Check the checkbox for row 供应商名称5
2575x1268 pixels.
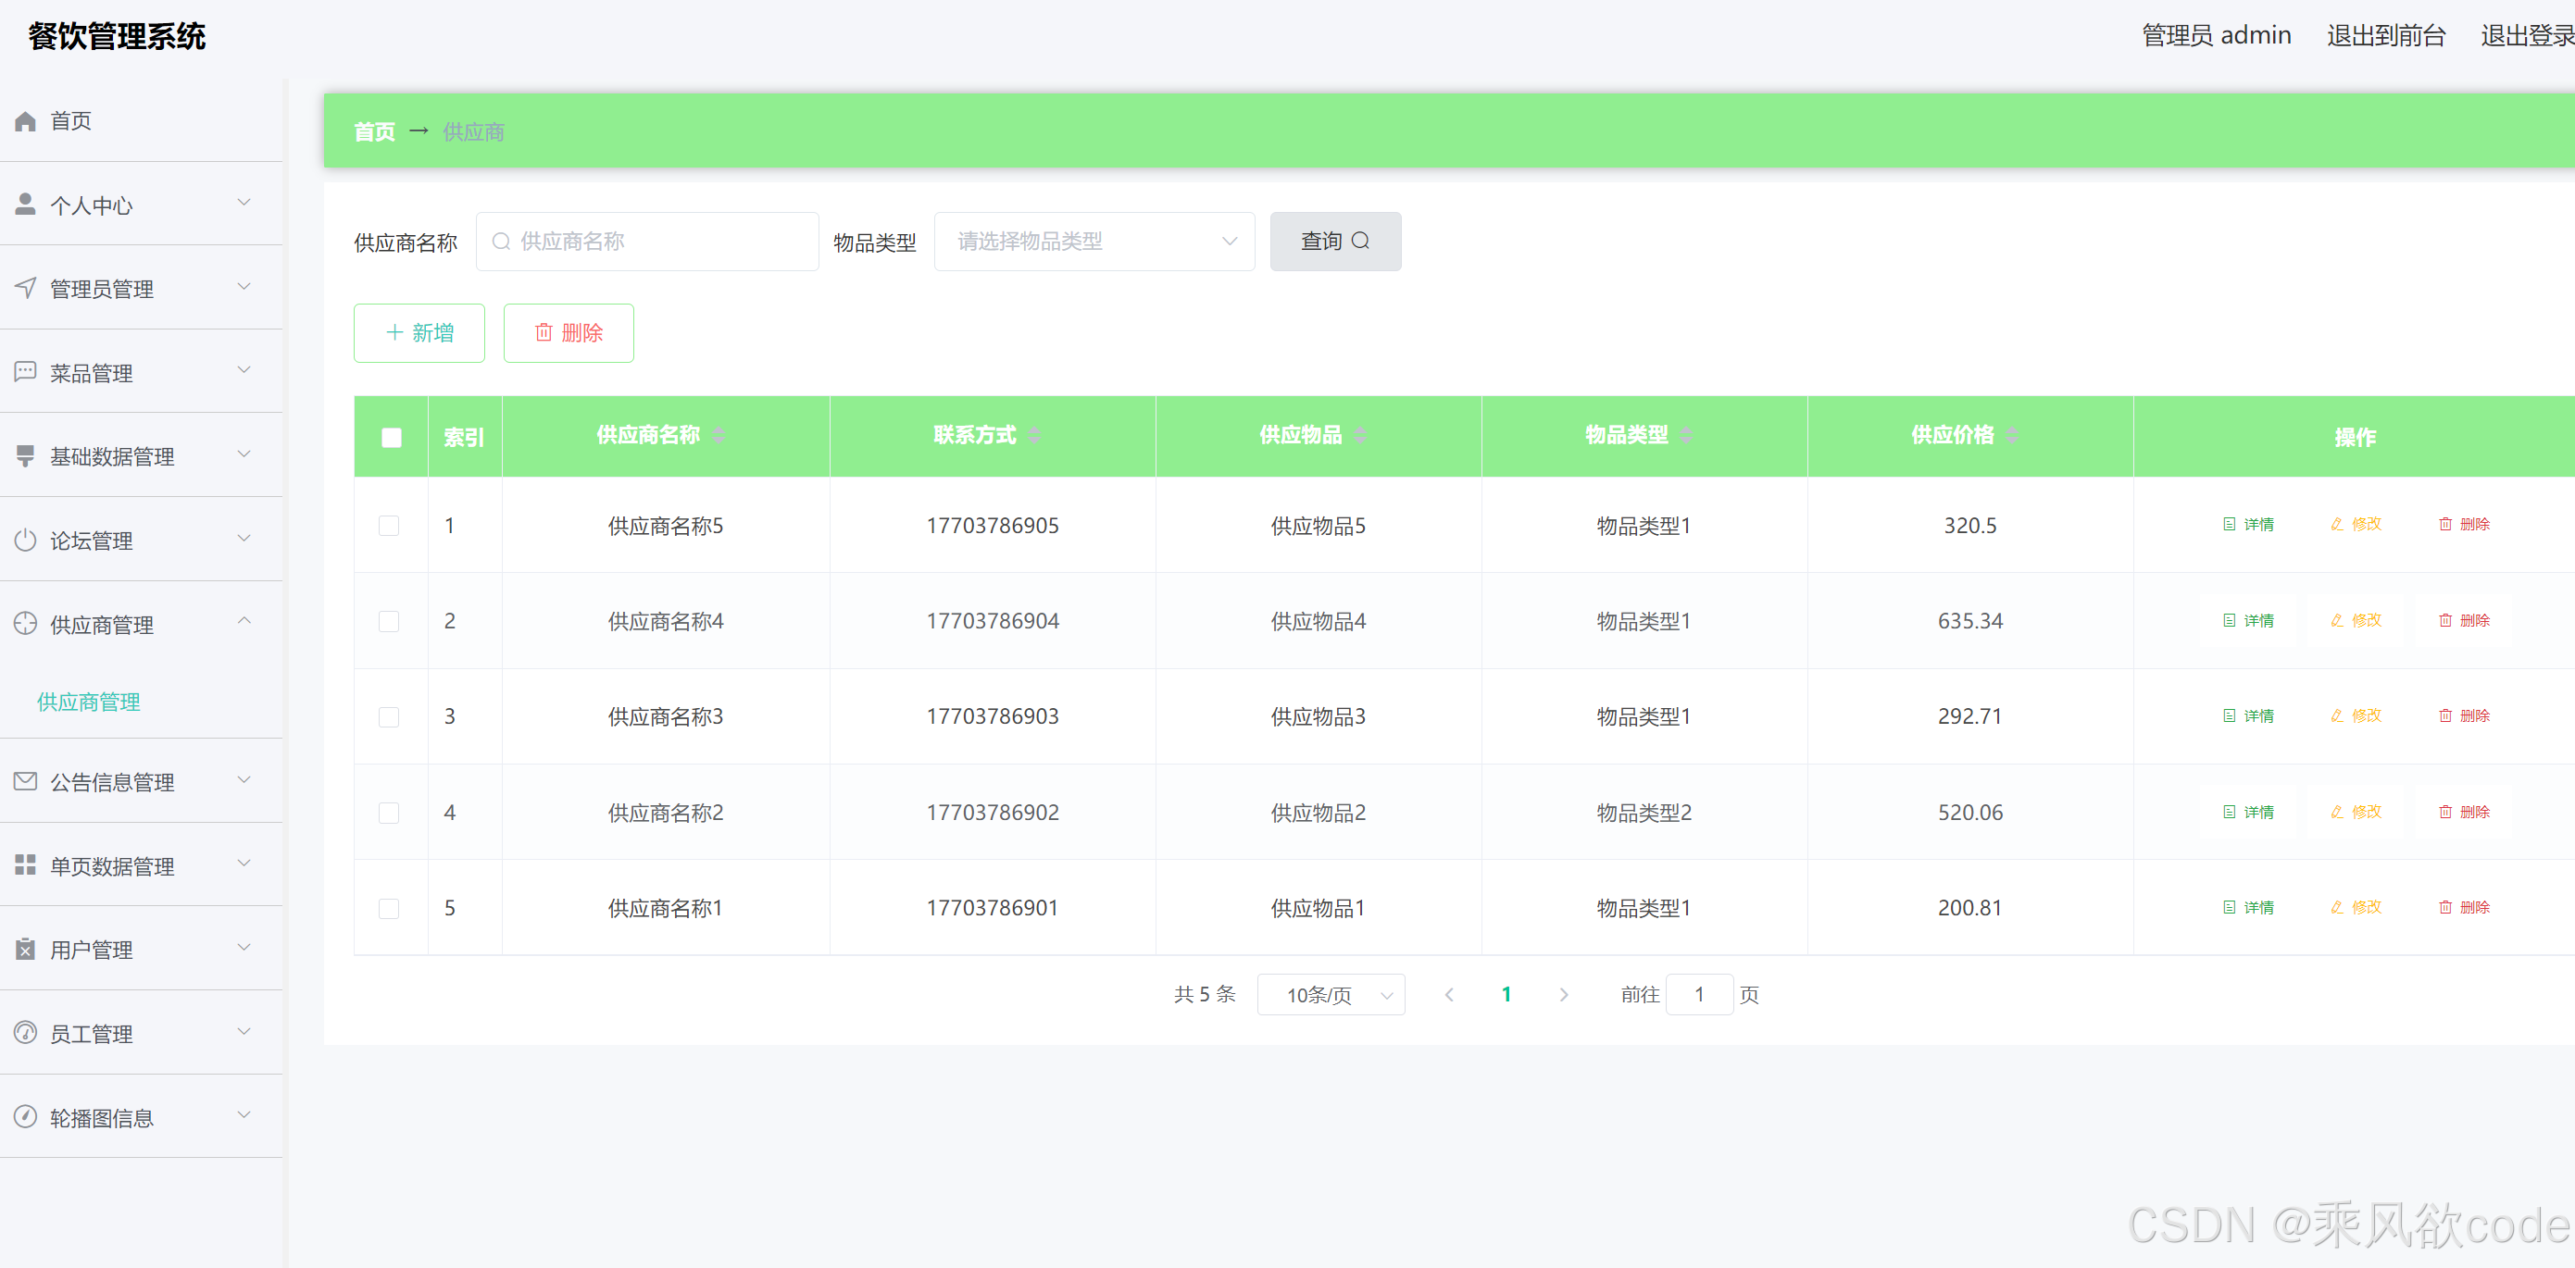tap(389, 526)
